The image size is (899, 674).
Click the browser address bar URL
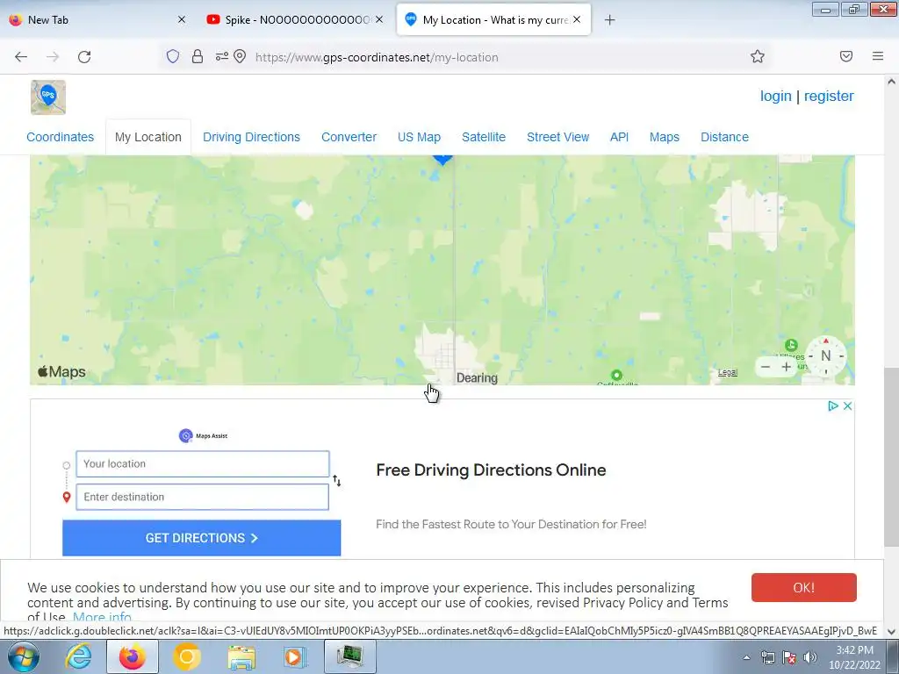tap(377, 57)
